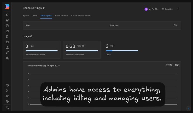Screen dimensions: 193x113
Task: Click the Bandwidth usage progress bar
Action: [82, 51]
